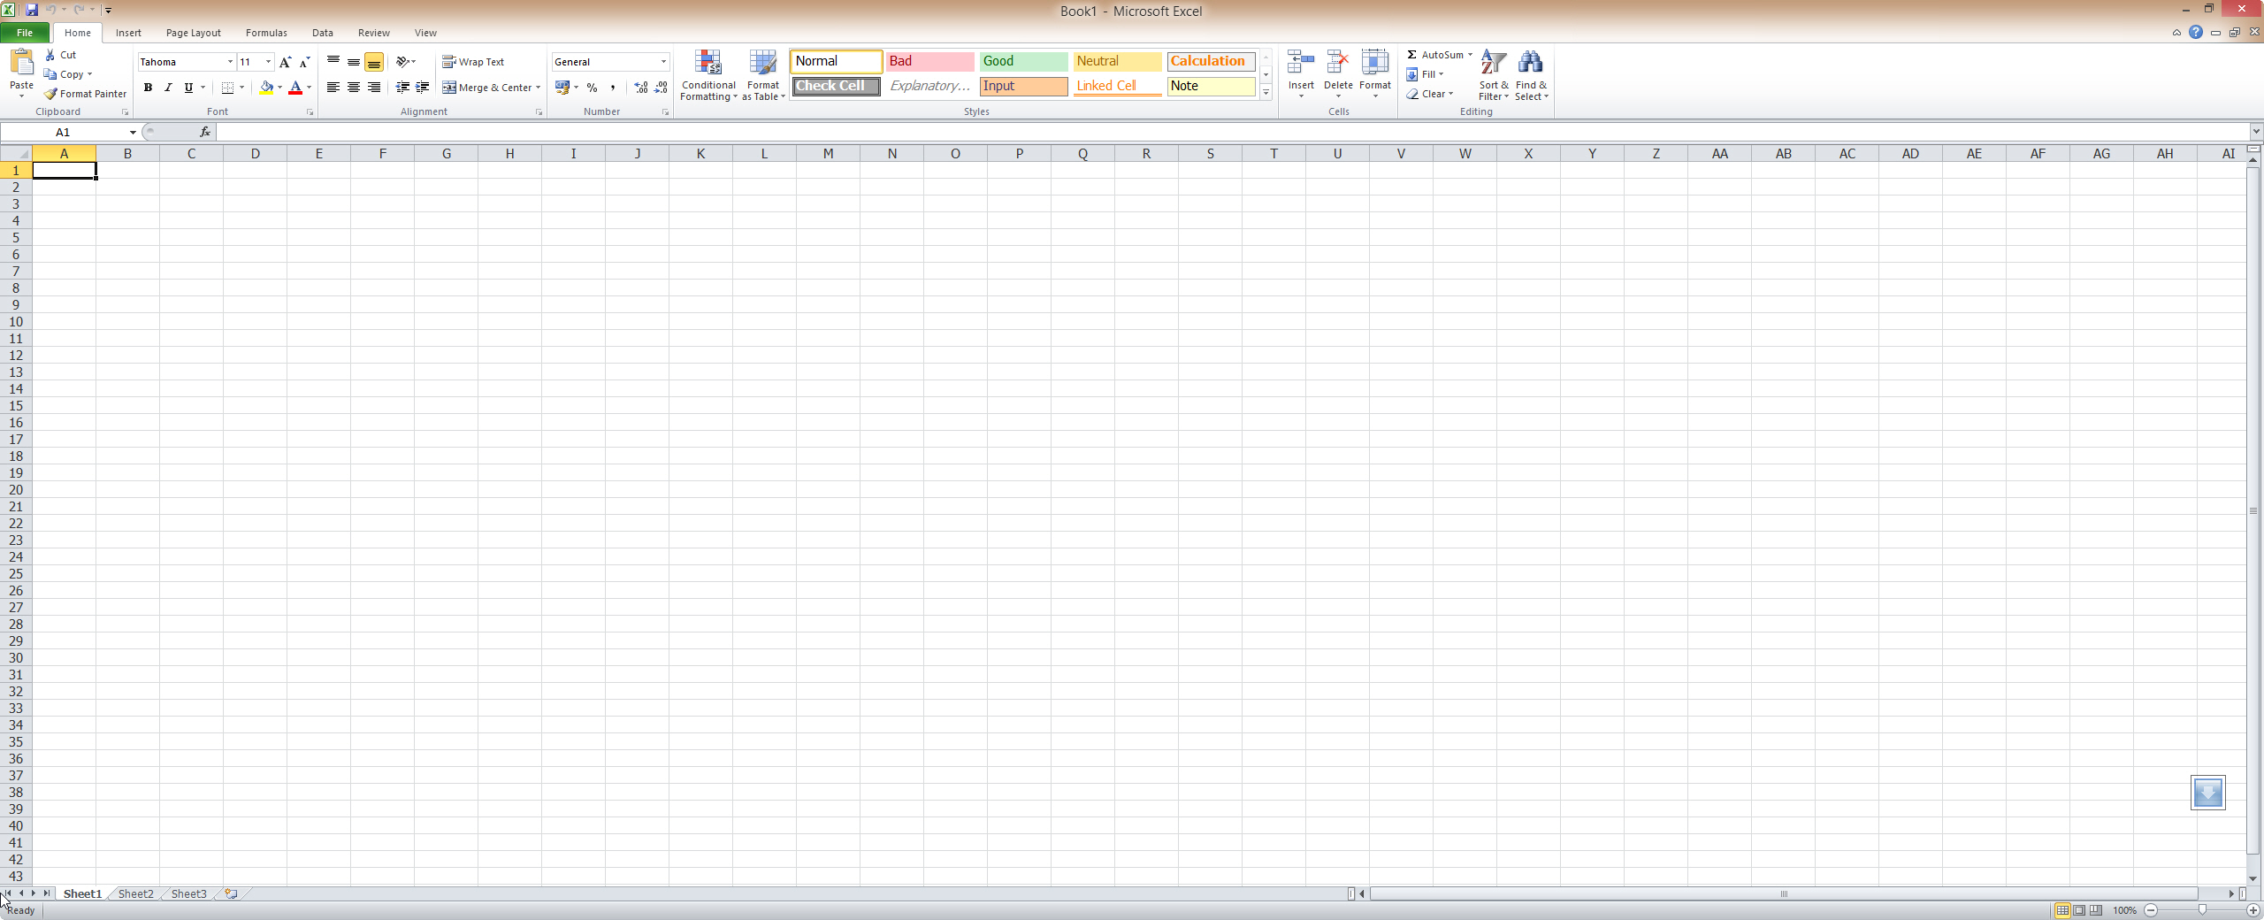Click the Format Painter icon
The image size is (2264, 920).
pyautogui.click(x=51, y=94)
